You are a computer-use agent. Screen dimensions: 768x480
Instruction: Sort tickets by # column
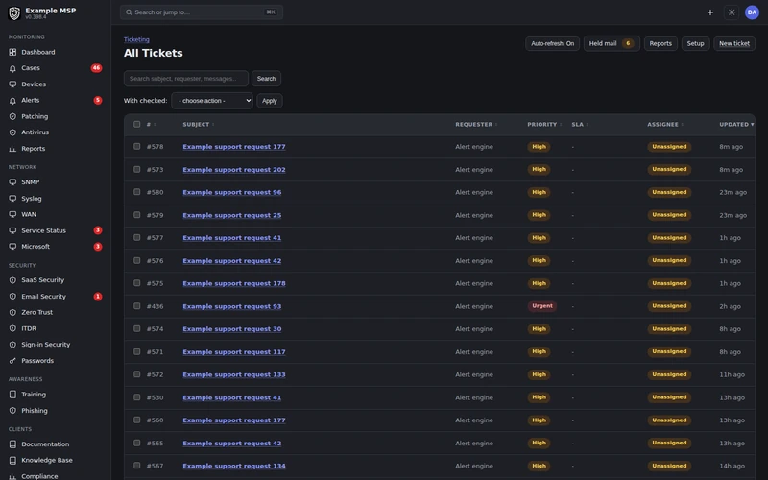151,125
